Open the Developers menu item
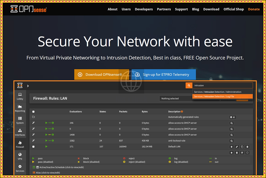 [x=144, y=9]
